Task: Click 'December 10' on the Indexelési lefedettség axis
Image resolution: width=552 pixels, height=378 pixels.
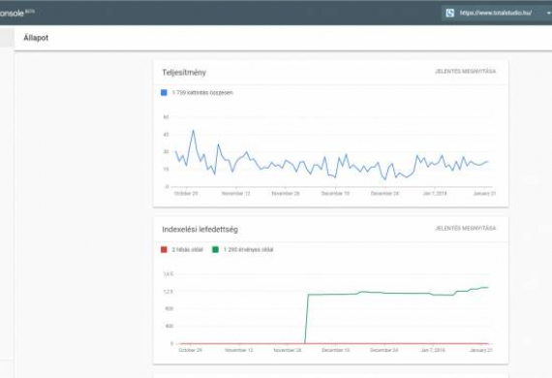Action: [x=335, y=350]
